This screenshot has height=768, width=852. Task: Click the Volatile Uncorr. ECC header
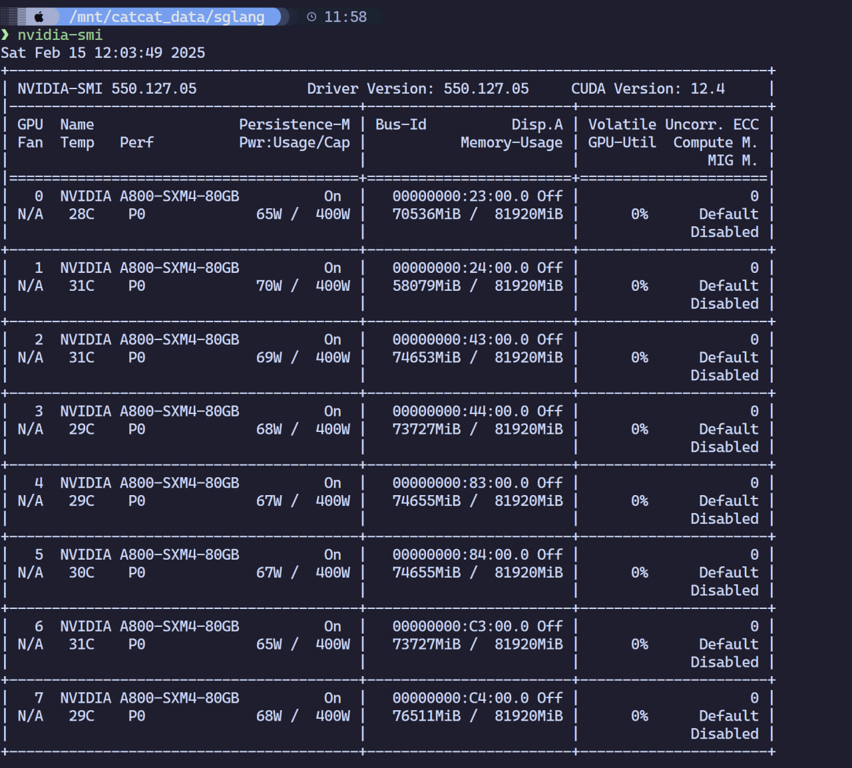(673, 124)
